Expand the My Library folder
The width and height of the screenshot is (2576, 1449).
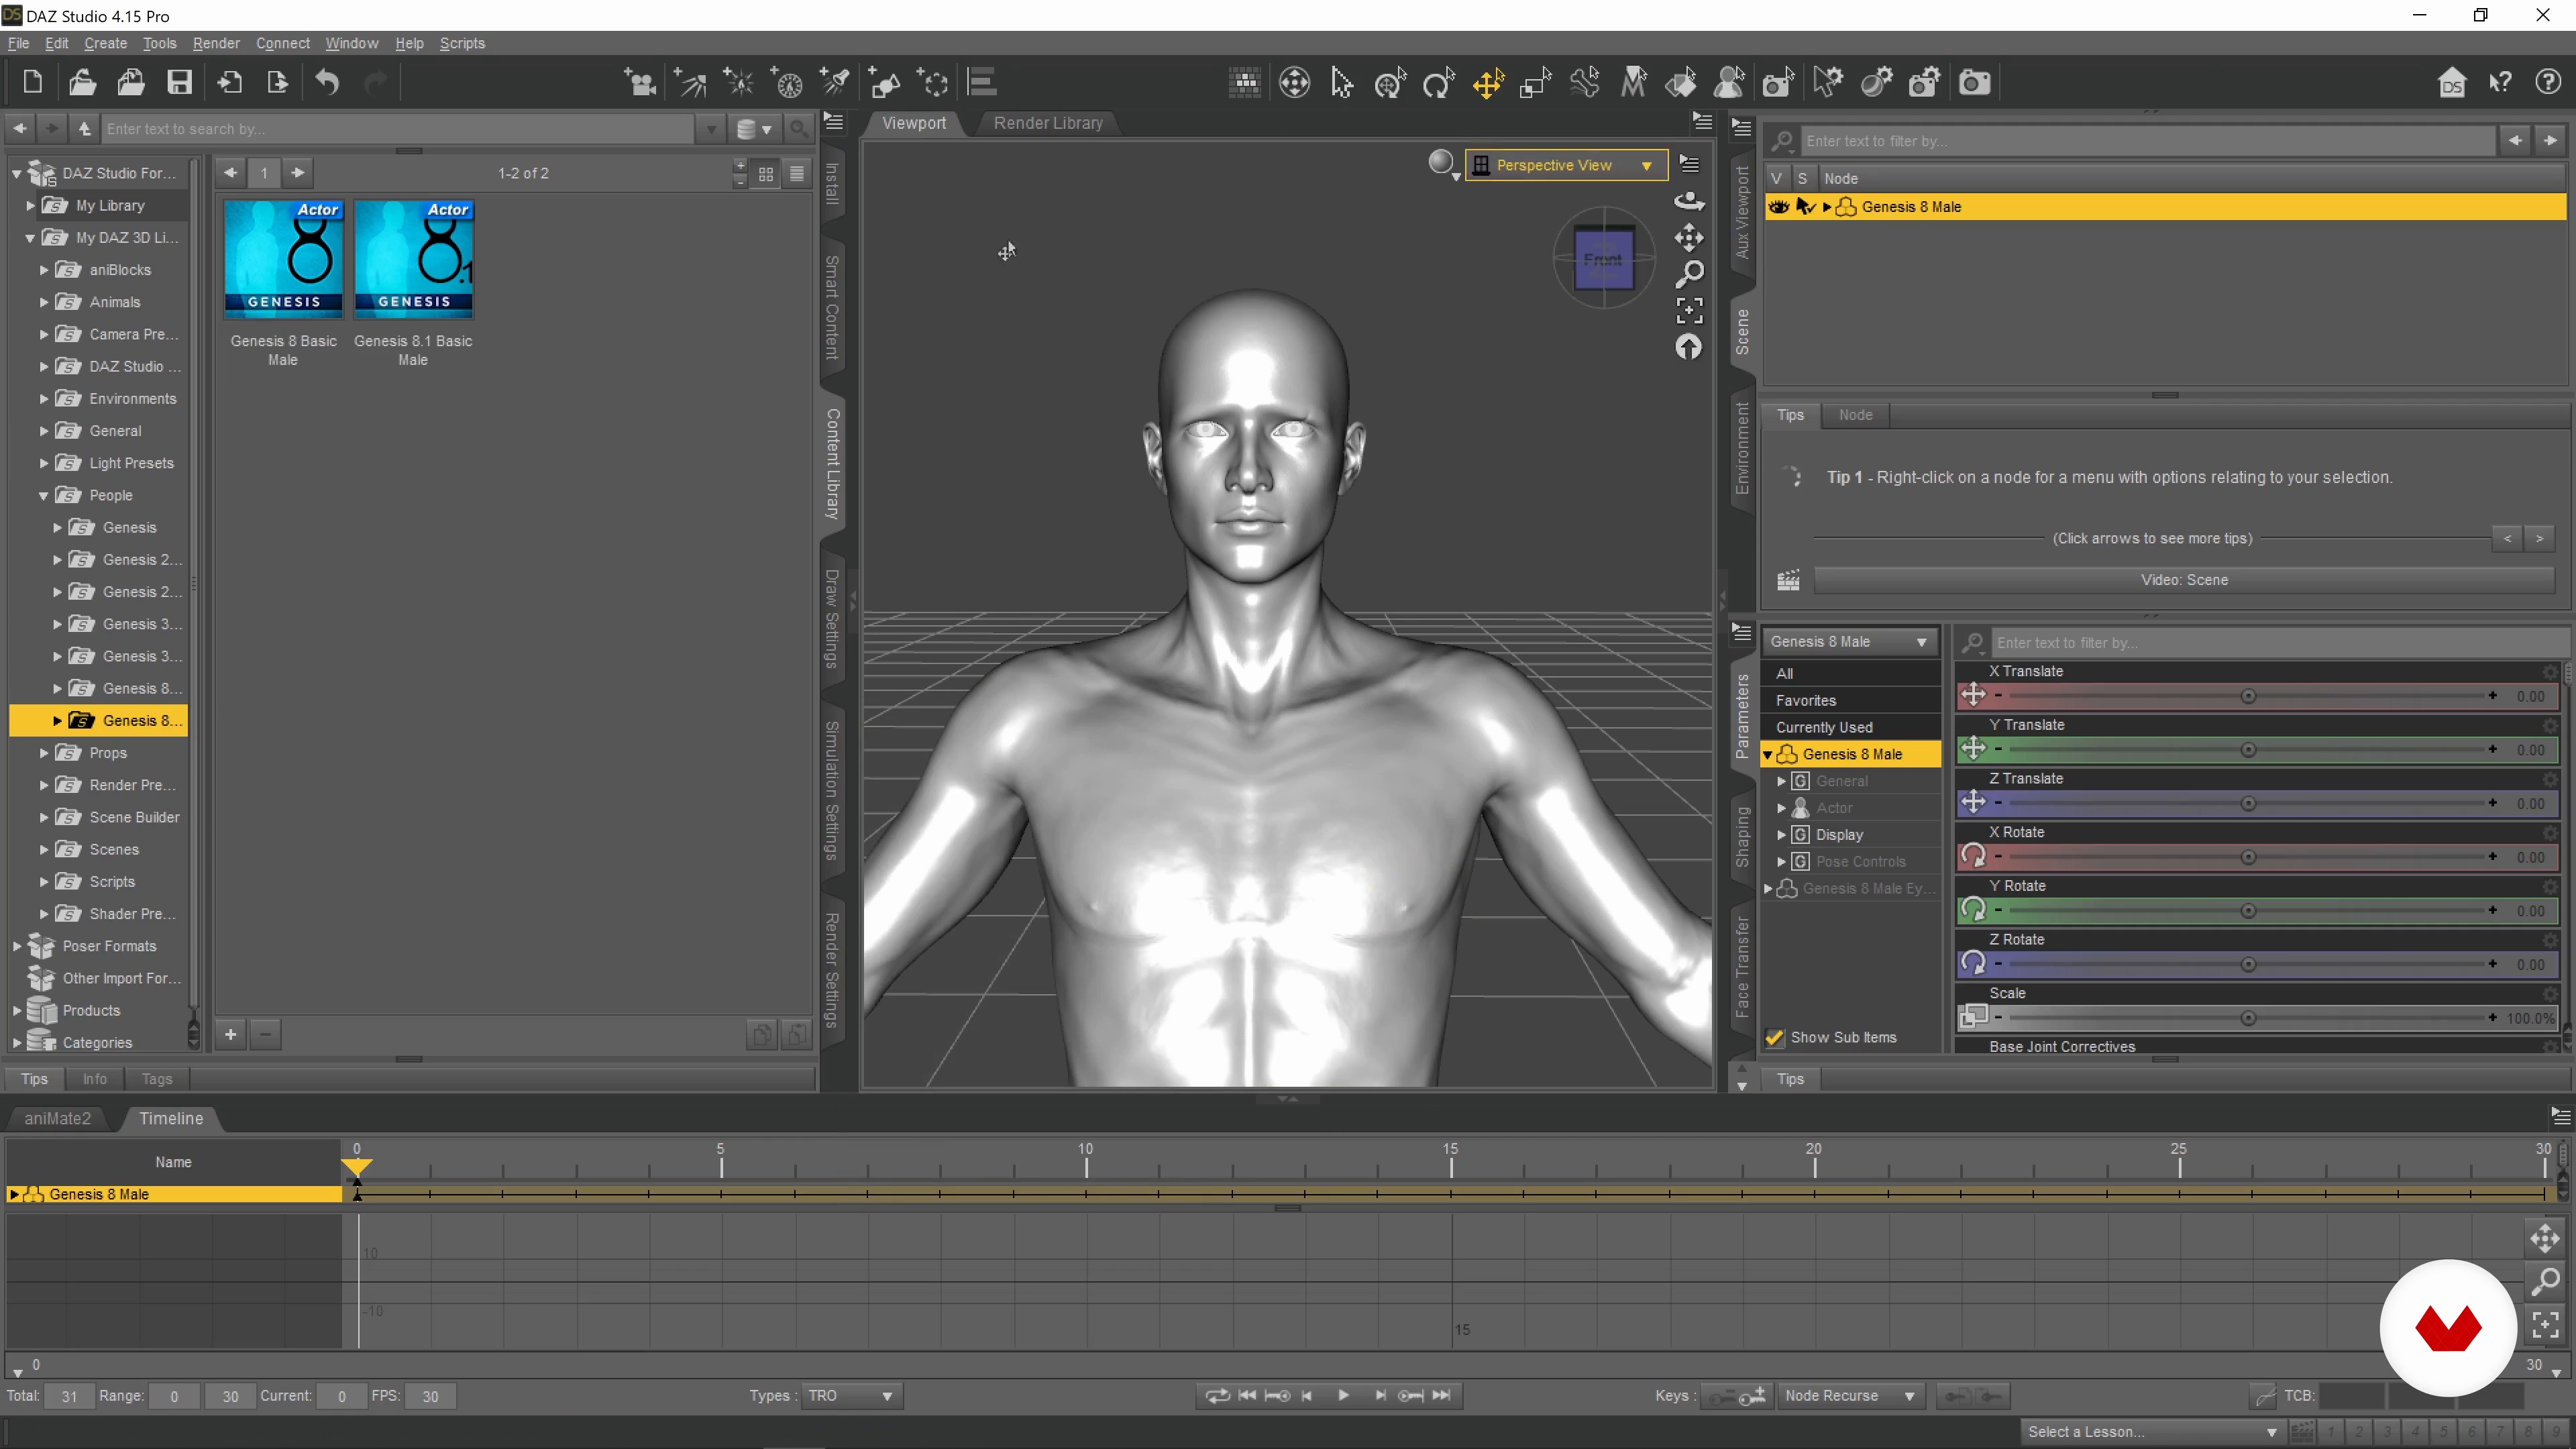point(30,206)
